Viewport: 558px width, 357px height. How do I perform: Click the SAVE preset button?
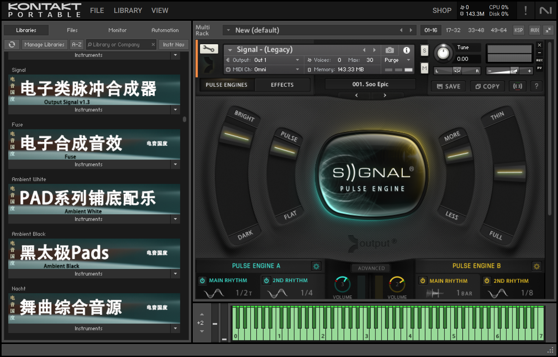coord(448,86)
